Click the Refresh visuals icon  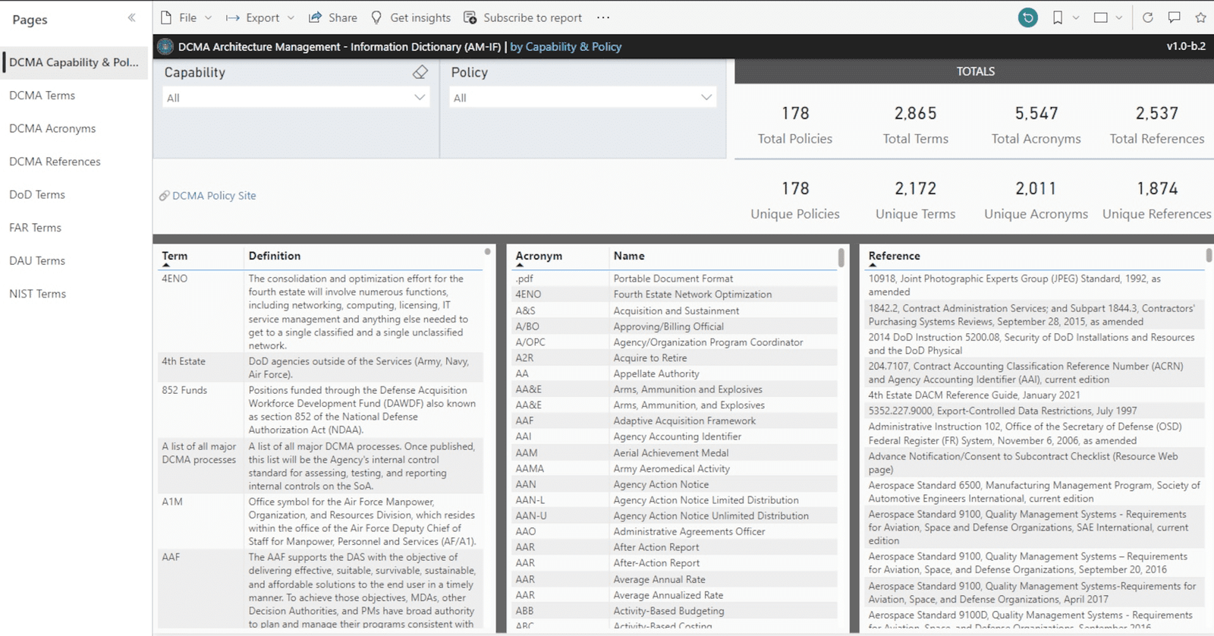click(1147, 17)
